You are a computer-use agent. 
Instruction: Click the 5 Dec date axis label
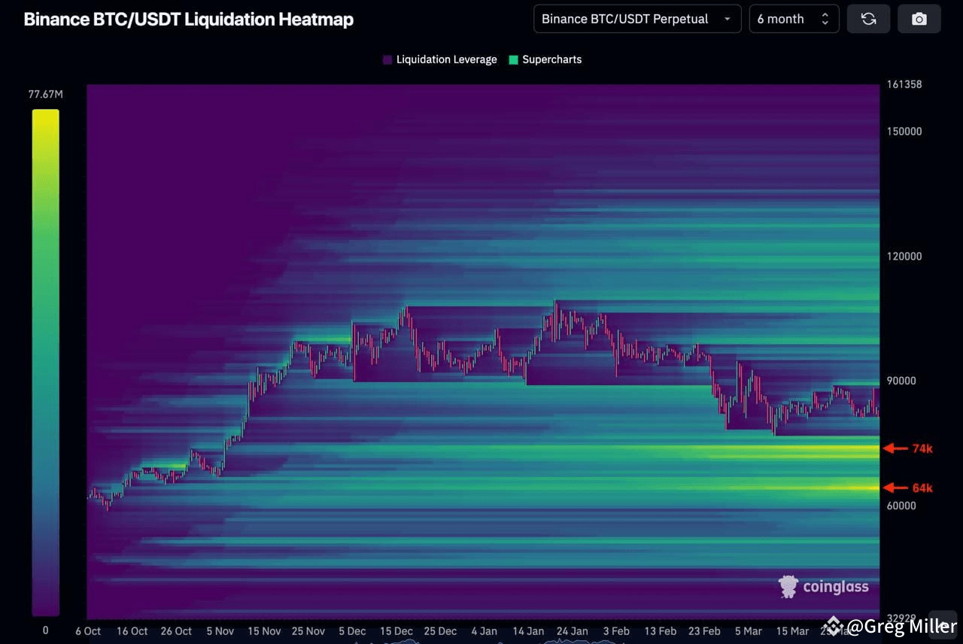pyautogui.click(x=352, y=631)
